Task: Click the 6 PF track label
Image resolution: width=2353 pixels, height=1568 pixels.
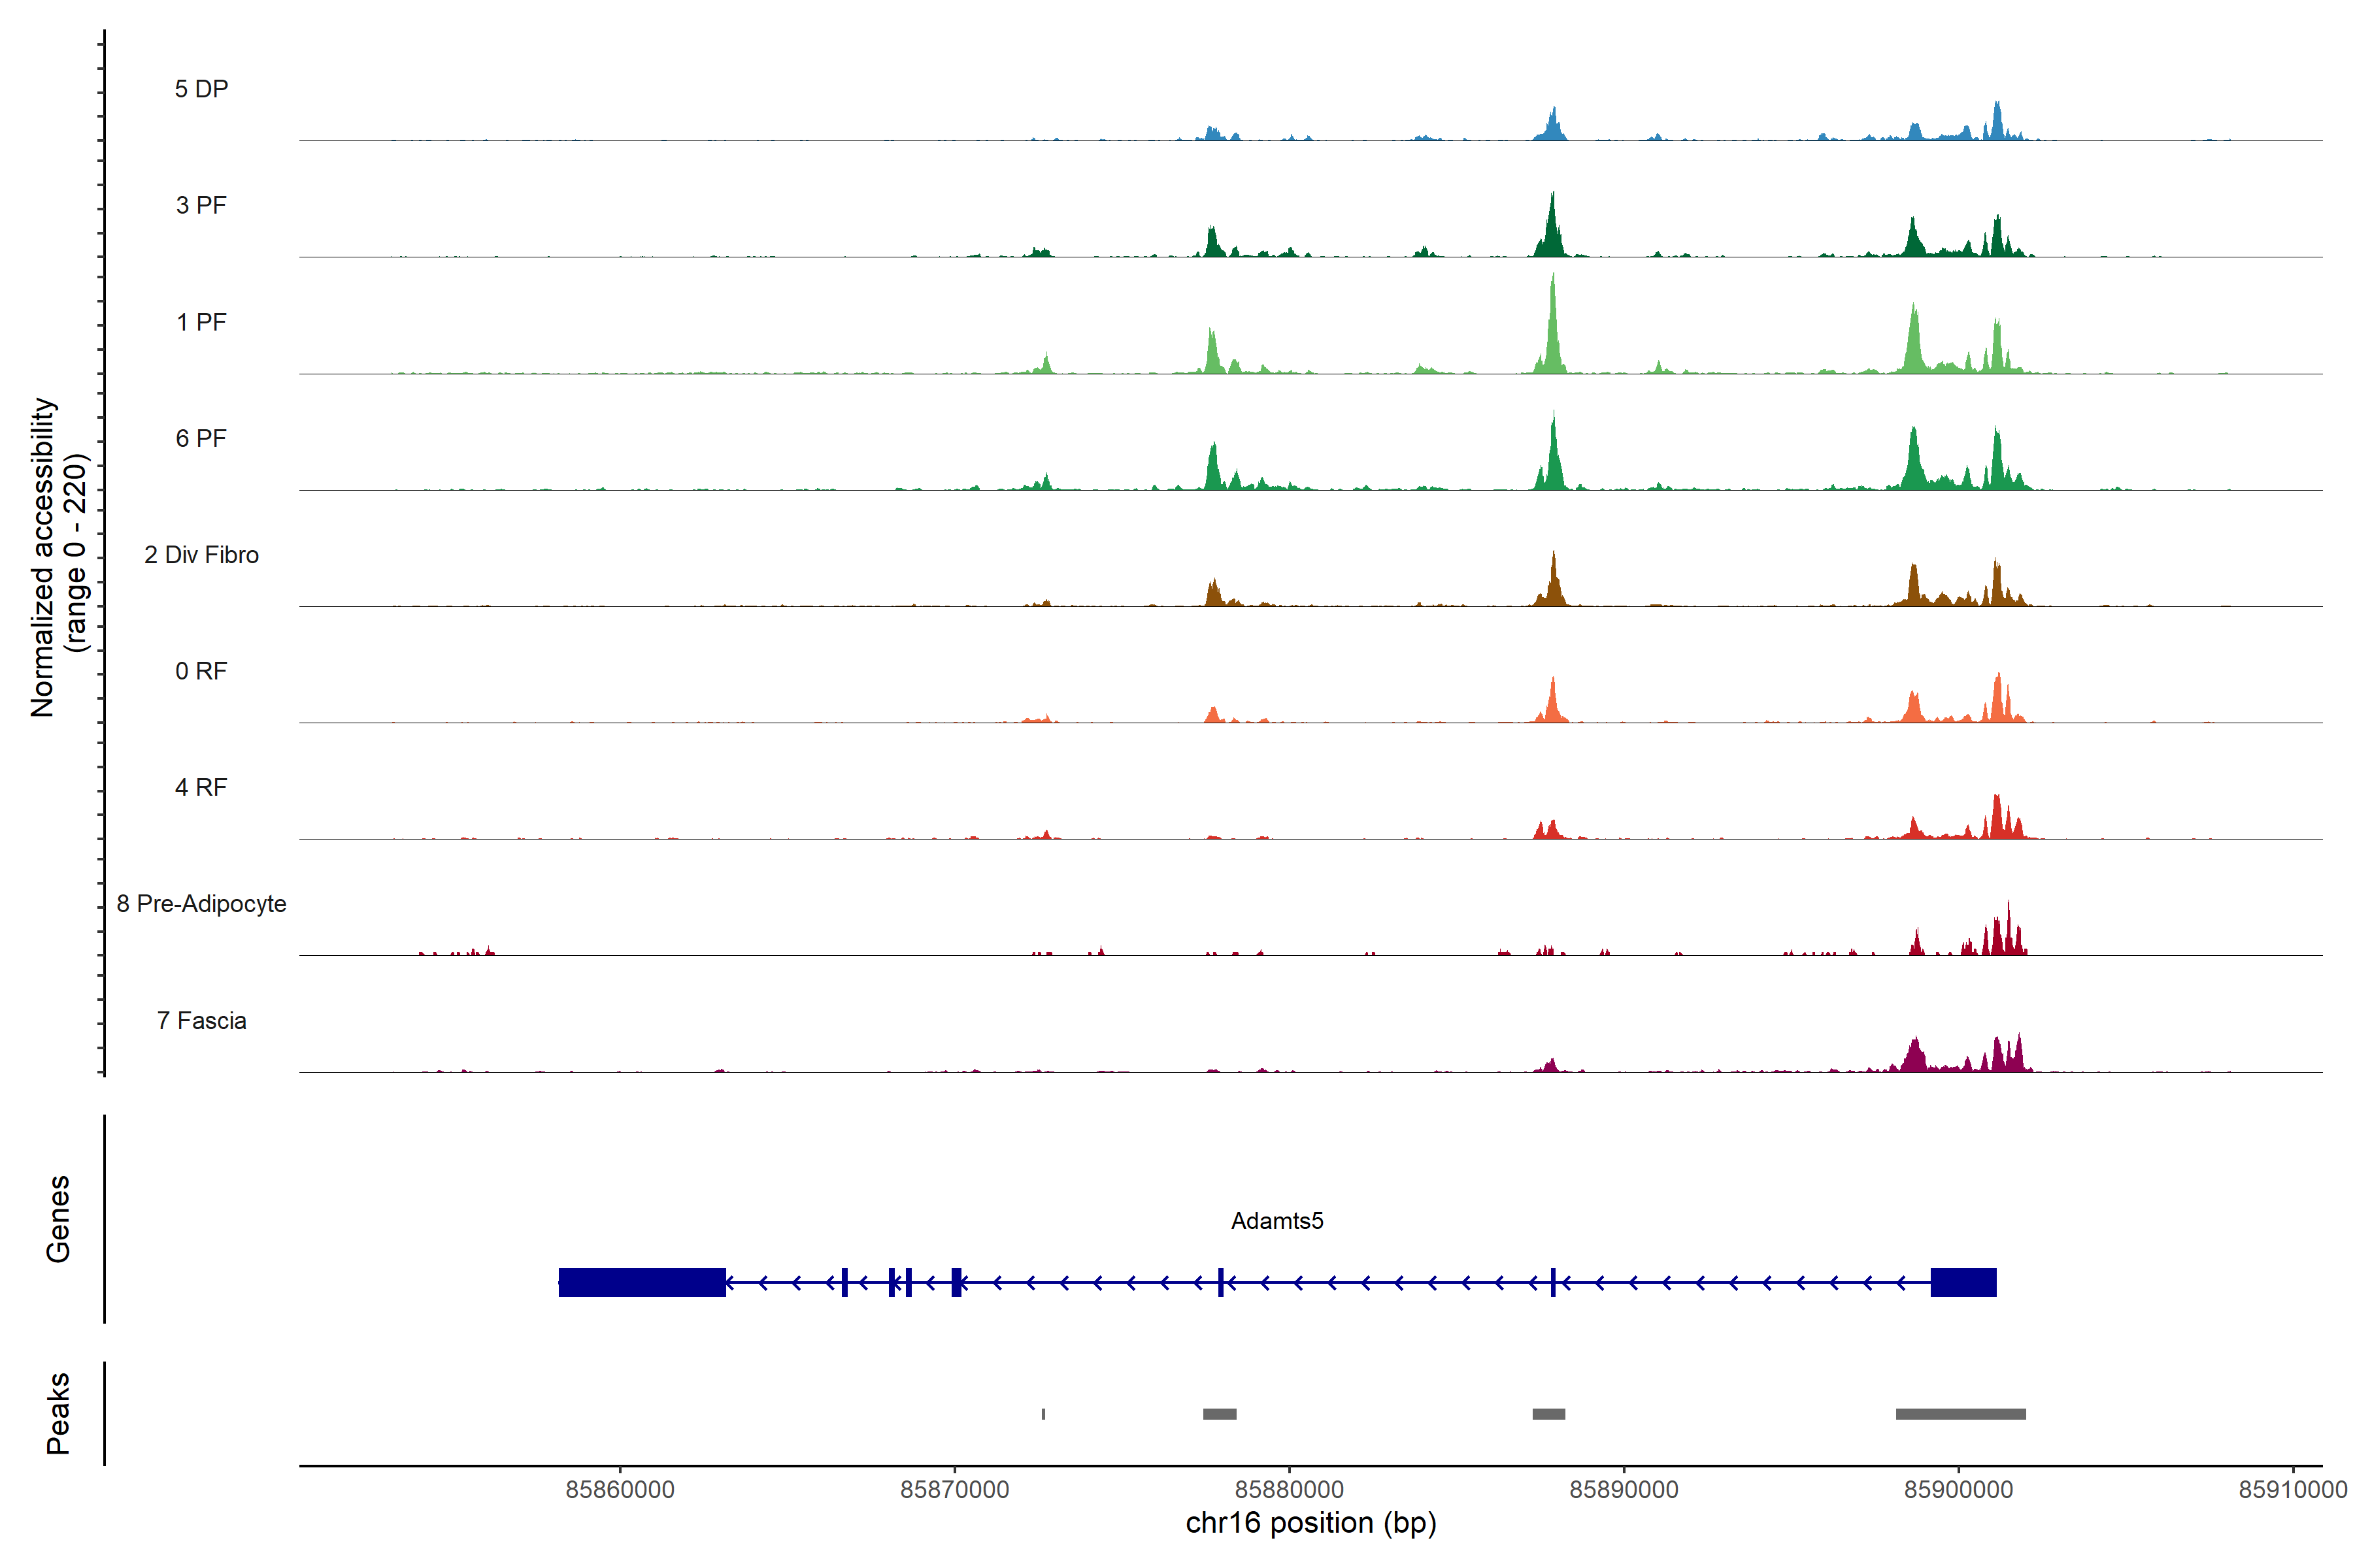Action: (201, 438)
